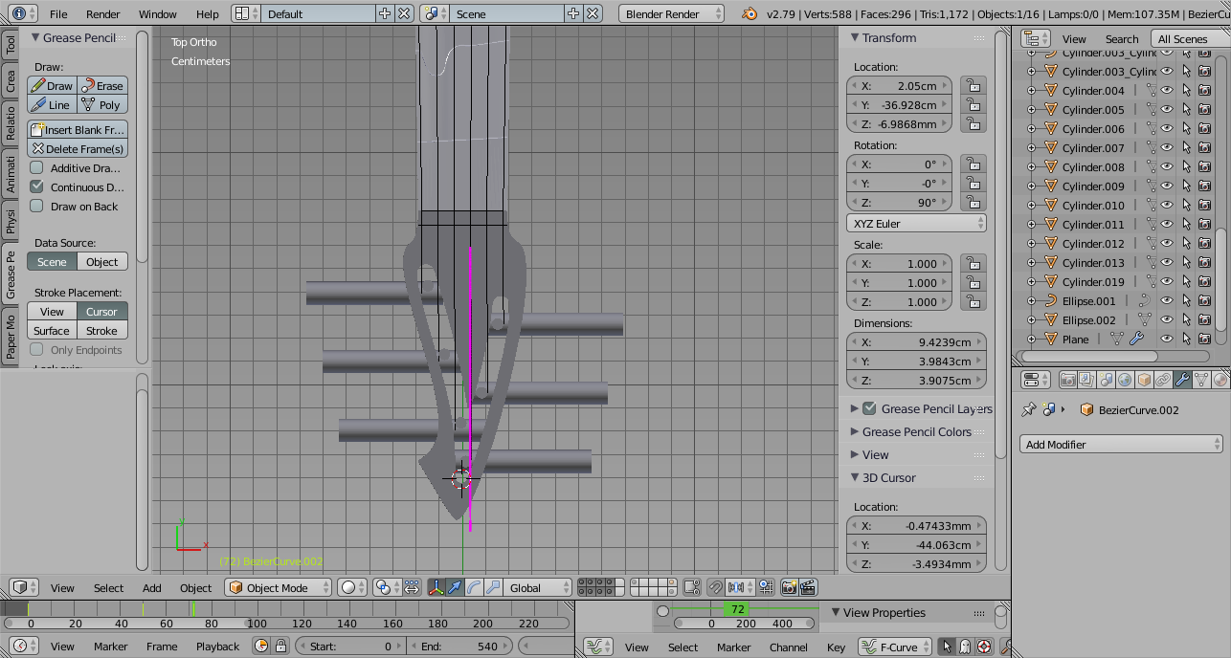
Task: Open the Modifiers wrench tab
Action: [x=1183, y=380]
